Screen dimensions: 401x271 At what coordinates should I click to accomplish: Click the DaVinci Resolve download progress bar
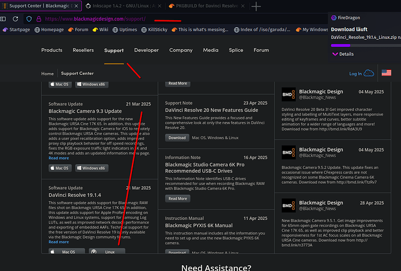point(366,45)
